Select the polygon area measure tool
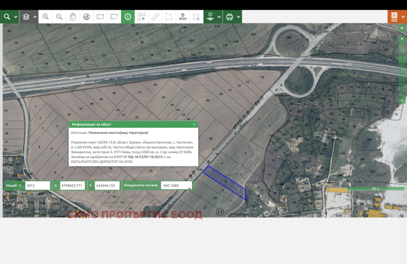Viewport: 407px width, 264px height. tap(169, 17)
